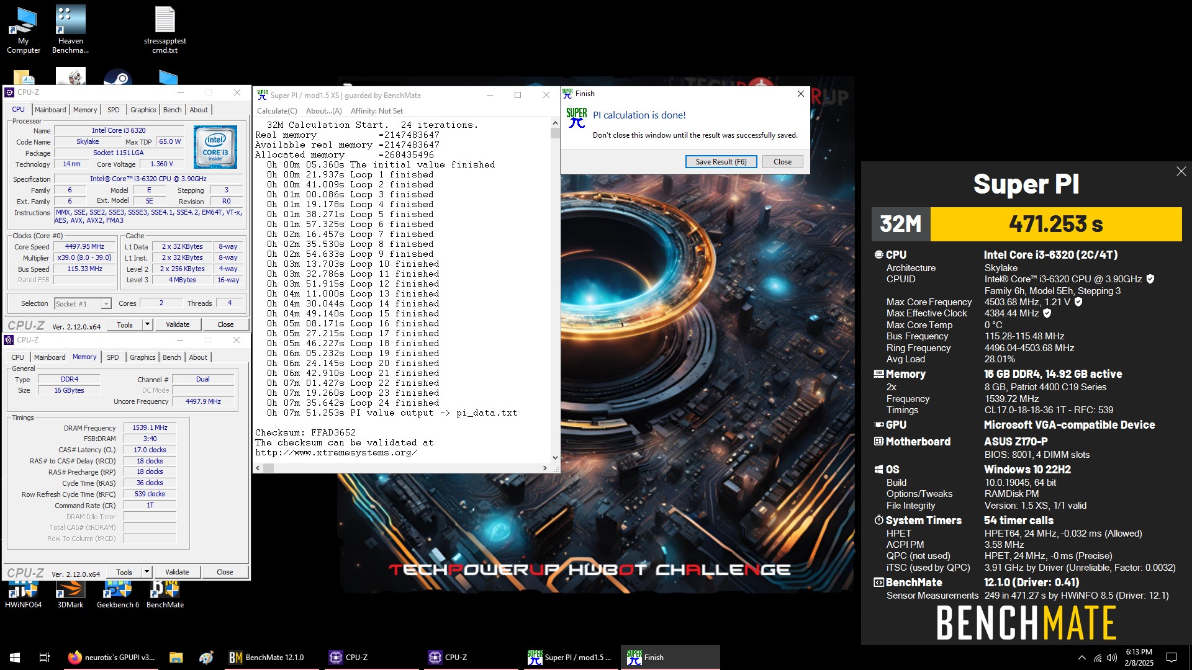The image size is (1192, 670).
Task: Click Close button in top CPU-Z window
Action: [225, 324]
